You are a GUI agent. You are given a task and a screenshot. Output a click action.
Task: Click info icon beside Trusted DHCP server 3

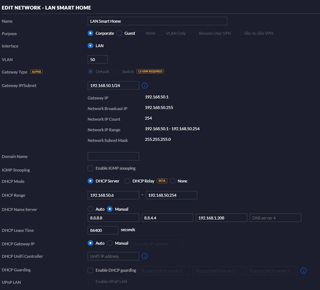pos(303,271)
